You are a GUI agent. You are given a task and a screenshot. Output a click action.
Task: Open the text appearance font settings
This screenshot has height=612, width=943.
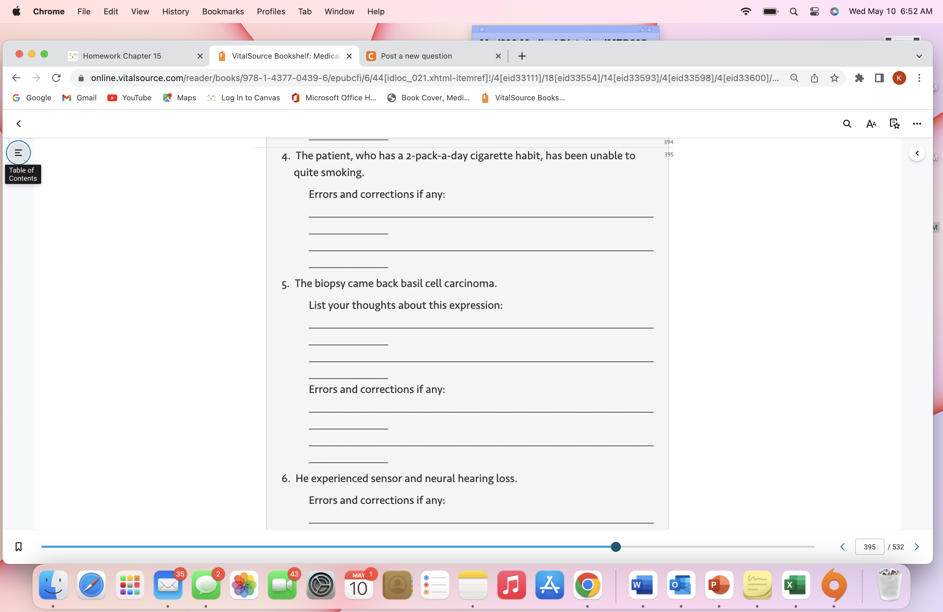pos(871,124)
